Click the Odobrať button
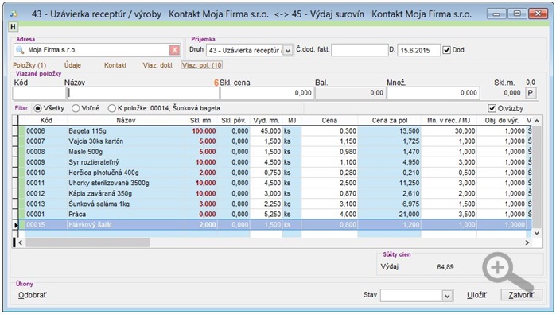Image resolution: width=556 pixels, height=314 pixels. click(33, 295)
